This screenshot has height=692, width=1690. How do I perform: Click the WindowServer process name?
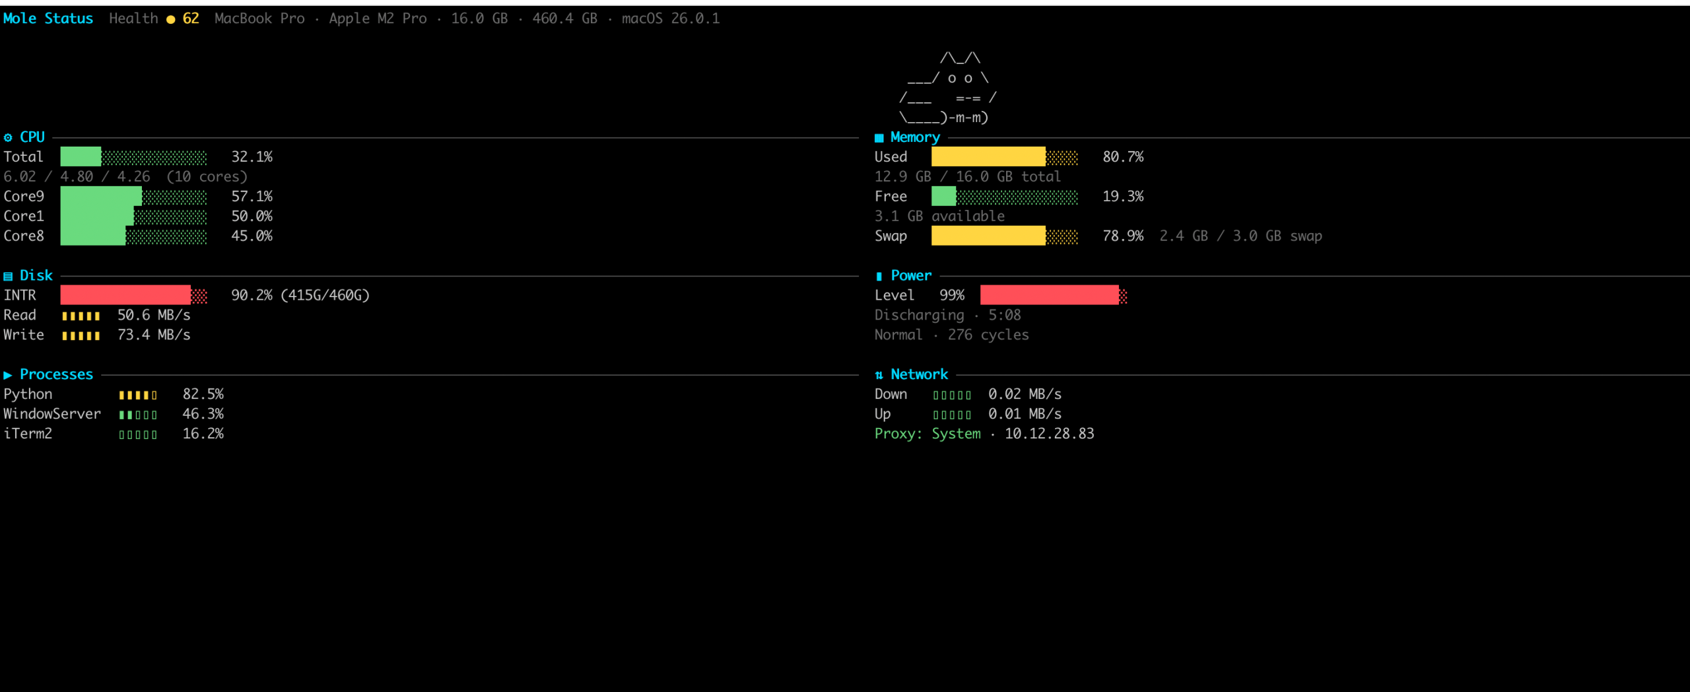coord(52,414)
